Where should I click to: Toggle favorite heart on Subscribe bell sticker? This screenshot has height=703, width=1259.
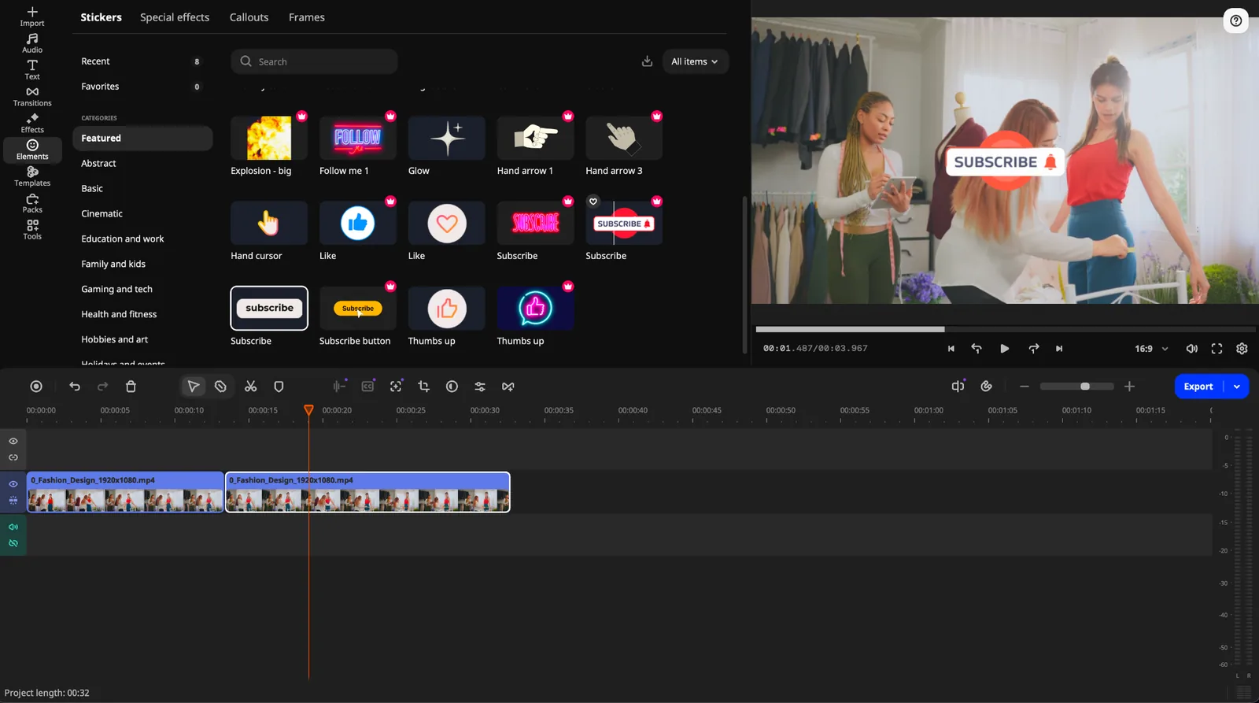click(593, 202)
